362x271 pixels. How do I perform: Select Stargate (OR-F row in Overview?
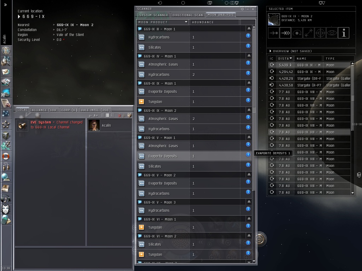tap(310, 78)
